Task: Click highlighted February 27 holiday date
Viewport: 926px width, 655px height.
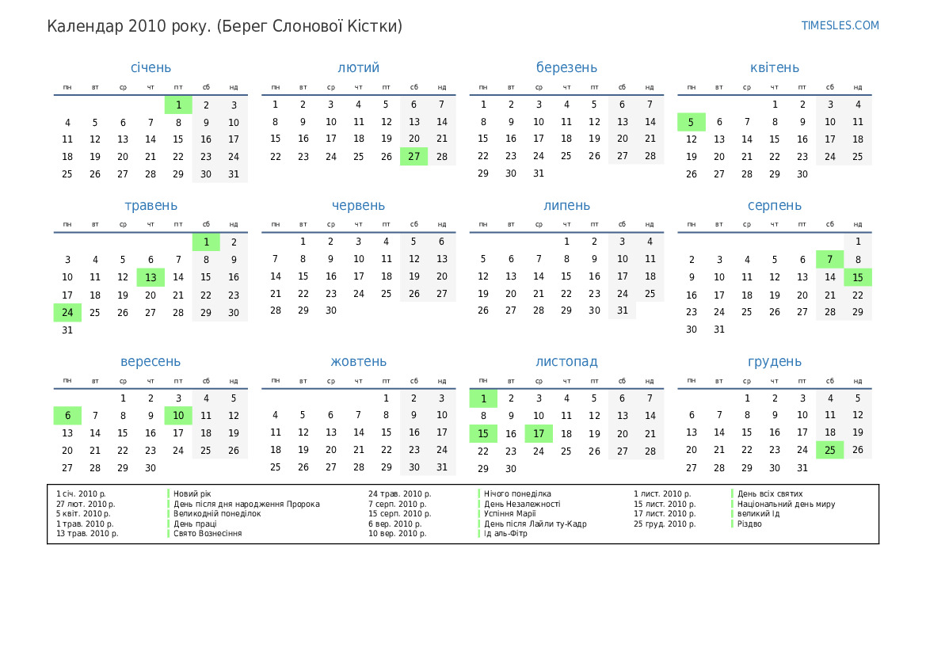Action: click(414, 157)
